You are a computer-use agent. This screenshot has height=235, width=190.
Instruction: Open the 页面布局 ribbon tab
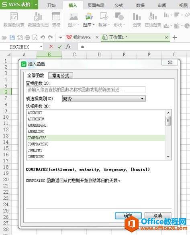click(x=96, y=5)
